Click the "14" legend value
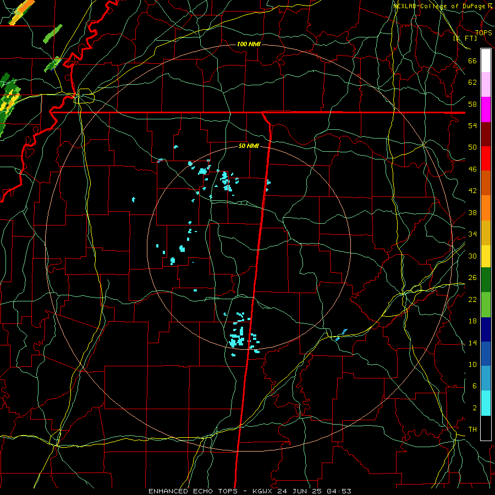Viewport: 495px width, 495px height. tap(472, 343)
